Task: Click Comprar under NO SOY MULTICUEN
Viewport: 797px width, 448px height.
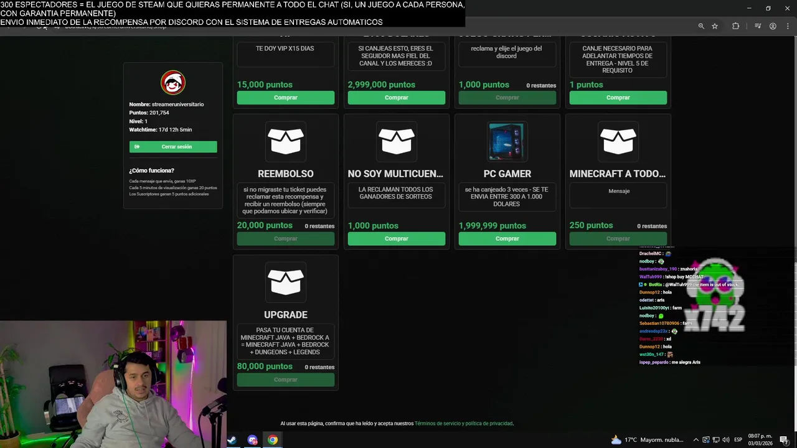Action: click(397, 239)
